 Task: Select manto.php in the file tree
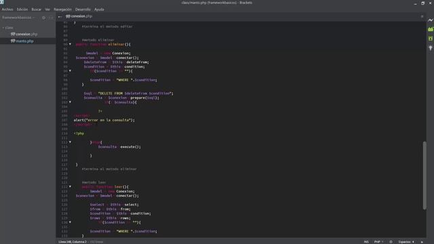click(24, 41)
